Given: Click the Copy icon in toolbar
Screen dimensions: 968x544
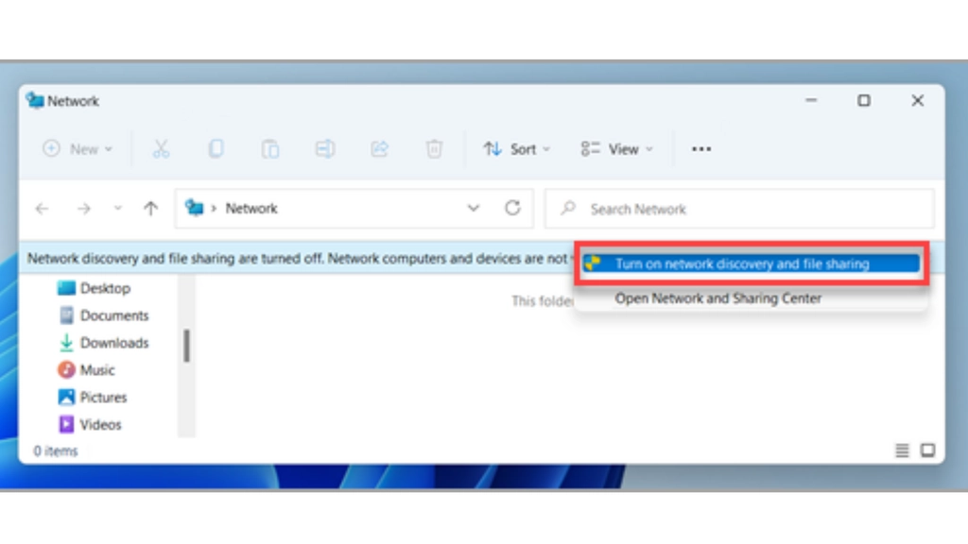Looking at the screenshot, I should point(216,148).
